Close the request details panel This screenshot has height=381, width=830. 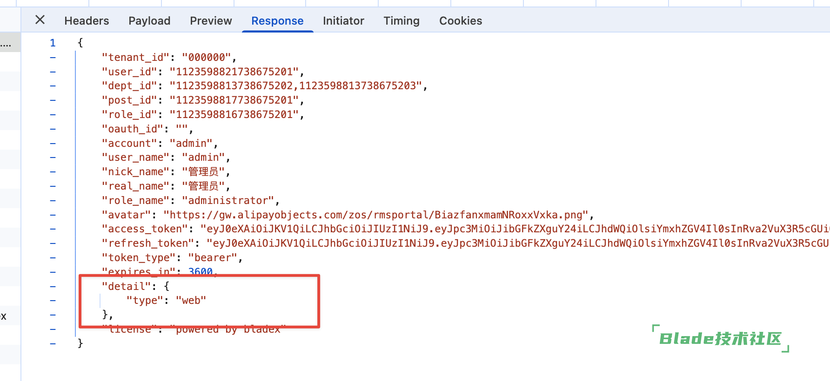coord(40,20)
